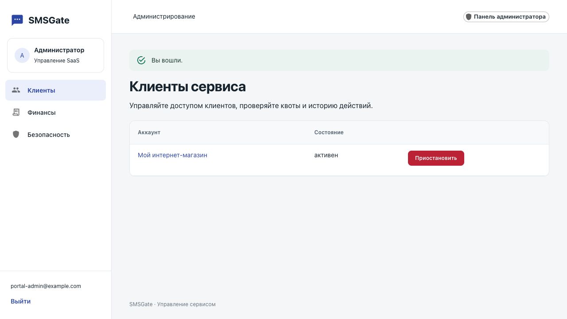Screen dimensions: 567x319
Task: Click the shield icon in Панель администратора badge
Action: [x=469, y=17]
